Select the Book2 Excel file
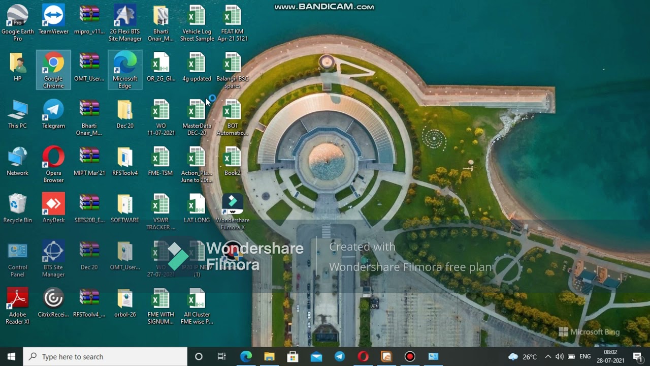This screenshot has width=650, height=366. tap(233, 161)
